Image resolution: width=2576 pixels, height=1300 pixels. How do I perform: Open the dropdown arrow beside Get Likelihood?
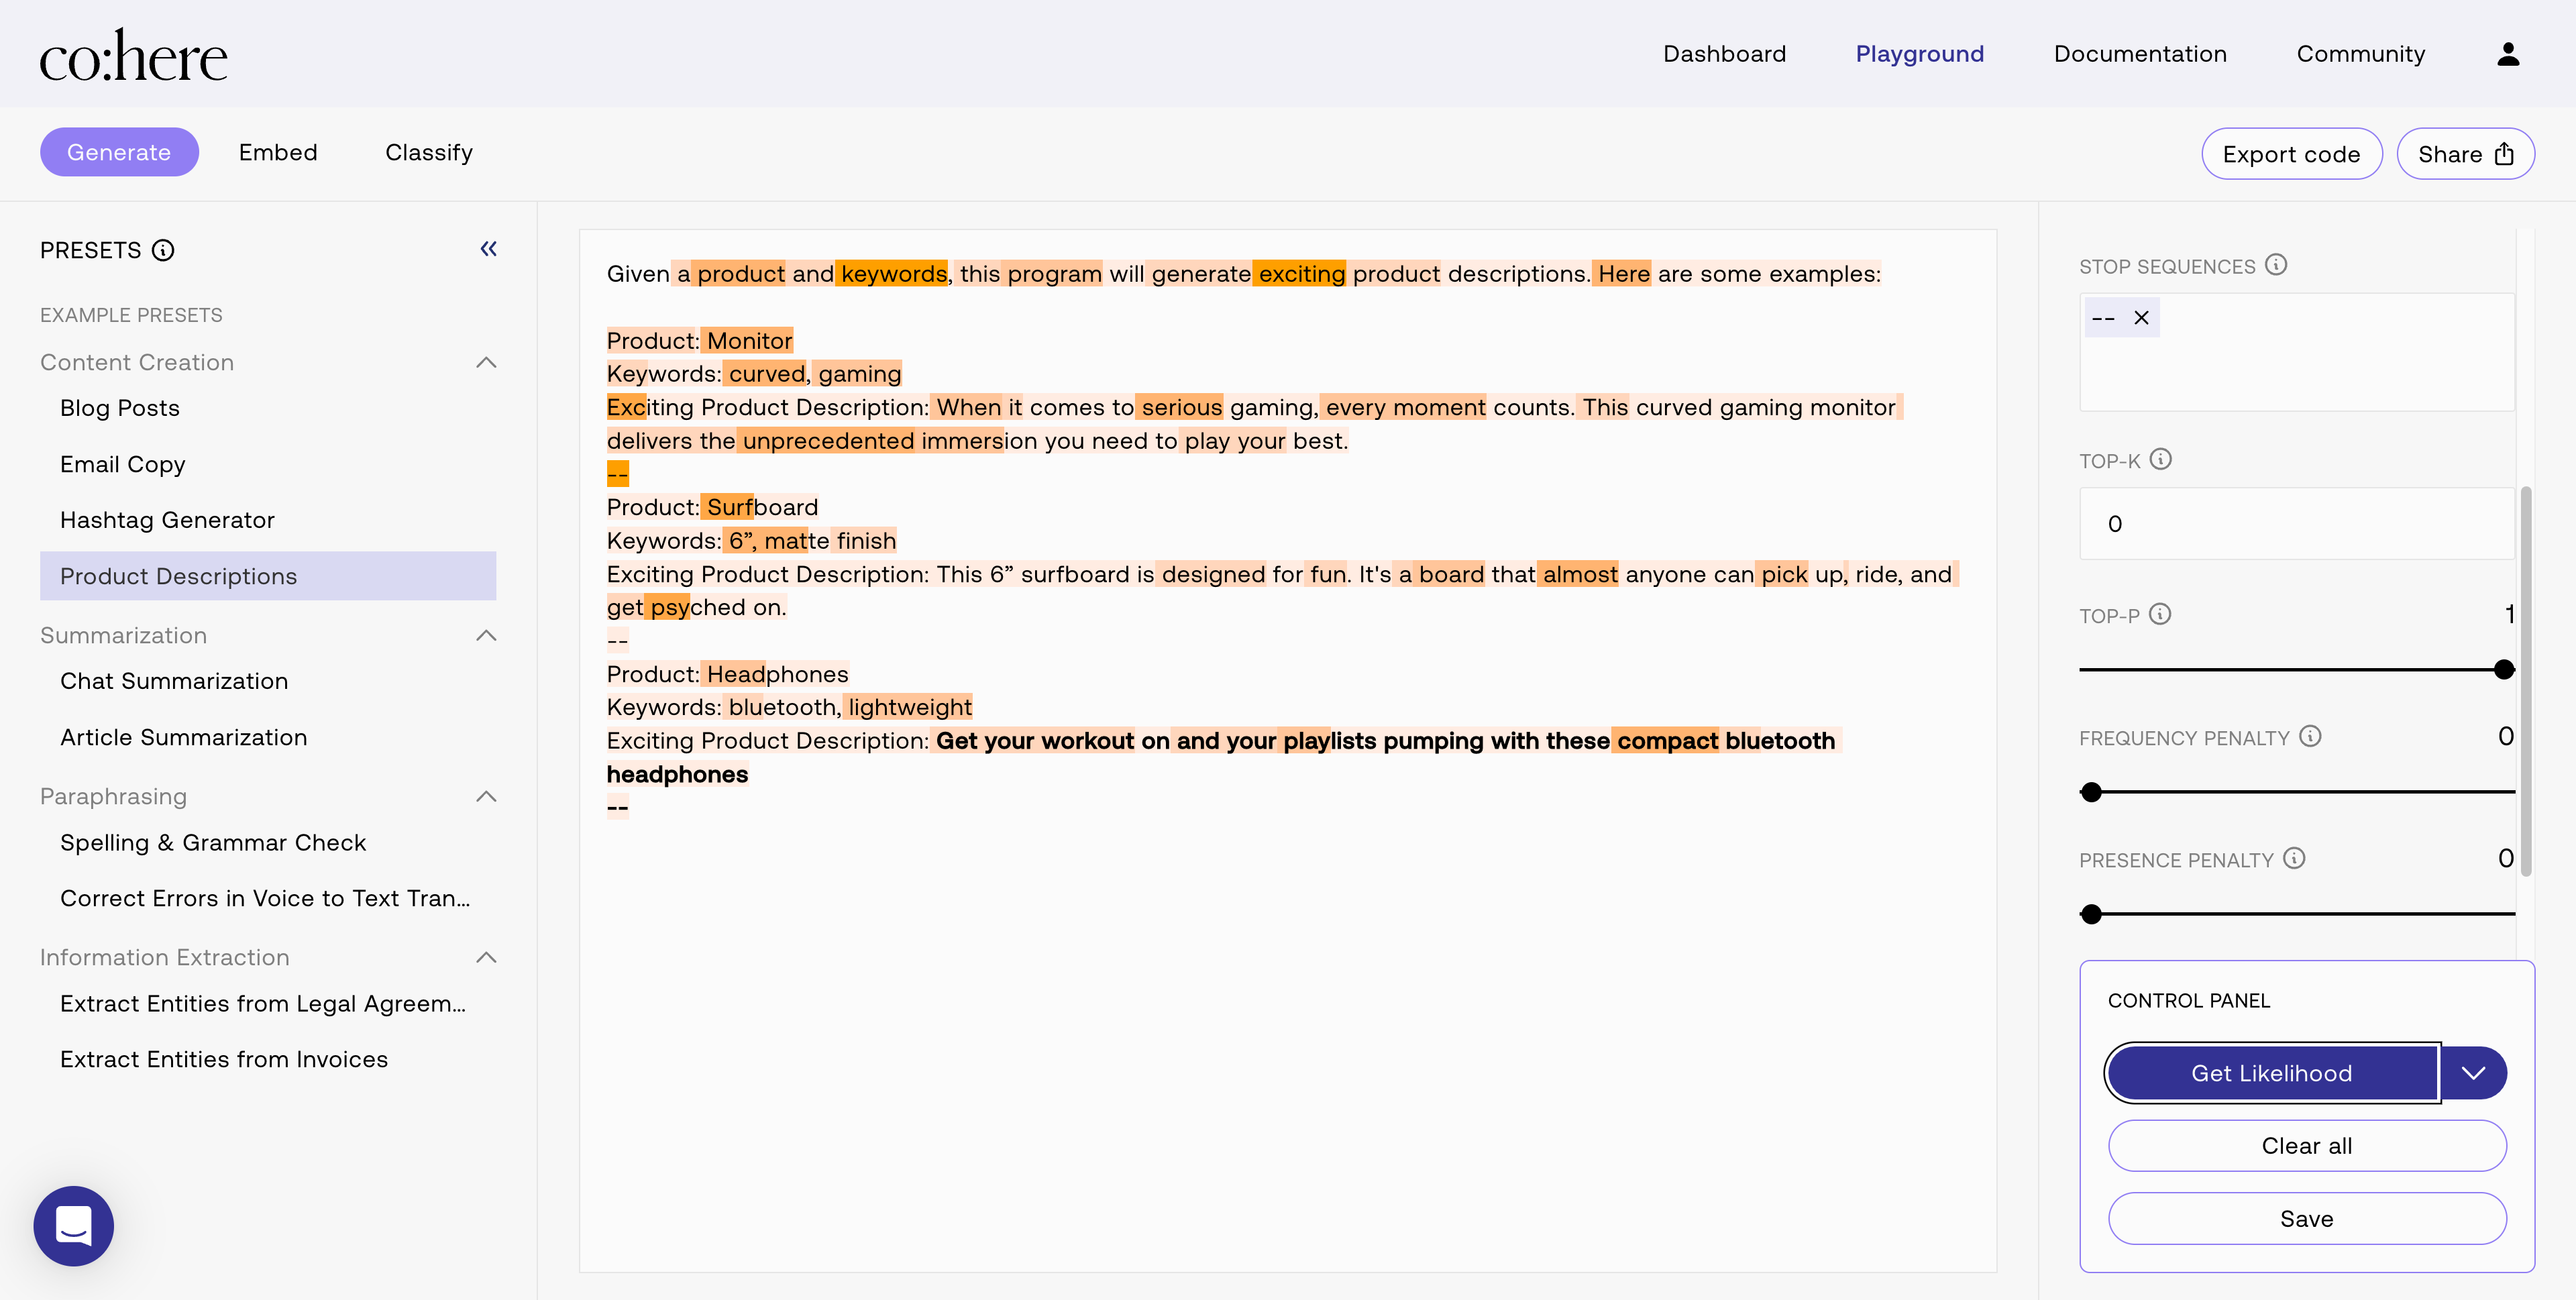pyautogui.click(x=2473, y=1073)
